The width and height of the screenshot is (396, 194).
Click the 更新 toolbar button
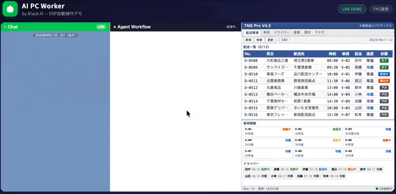point(270,40)
